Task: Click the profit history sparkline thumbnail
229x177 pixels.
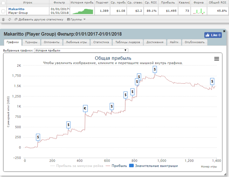Action: [x=82, y=11]
